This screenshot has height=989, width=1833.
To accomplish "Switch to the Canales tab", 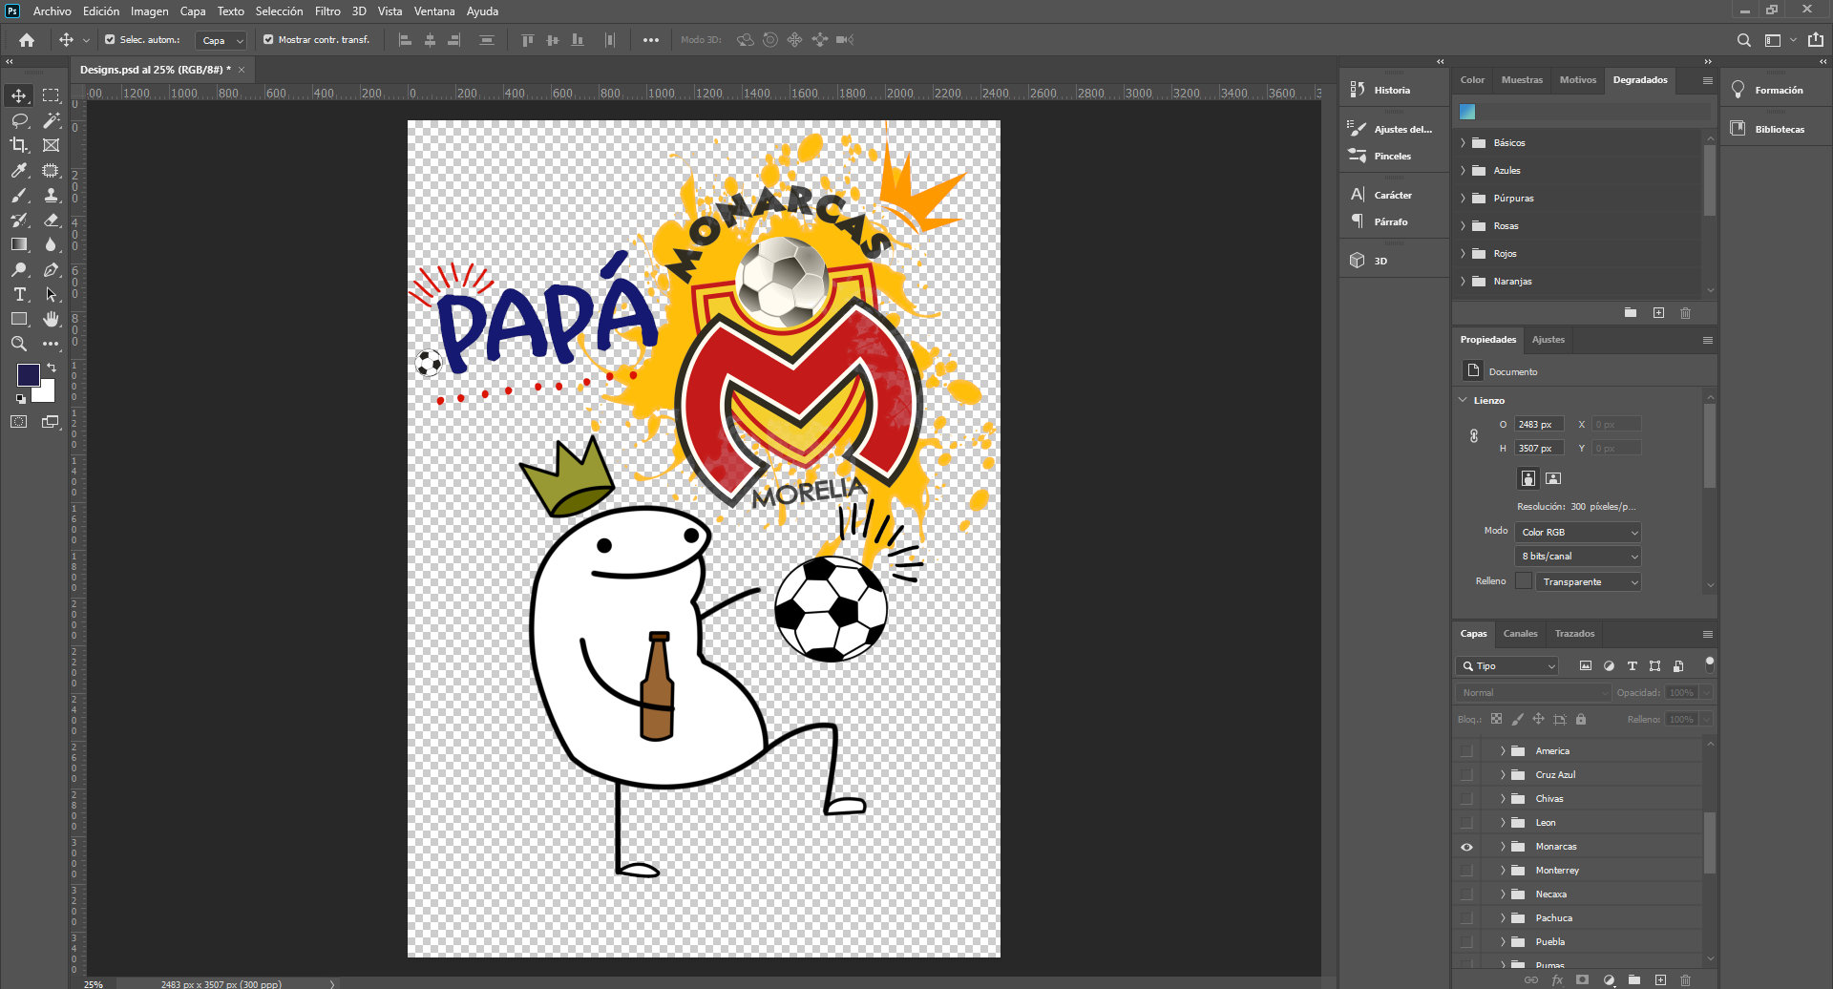I will [1520, 633].
